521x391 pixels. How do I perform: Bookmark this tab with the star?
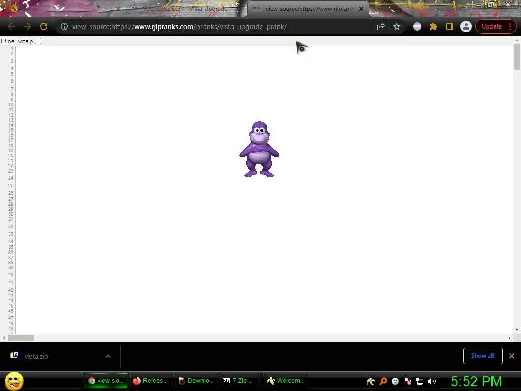click(397, 26)
